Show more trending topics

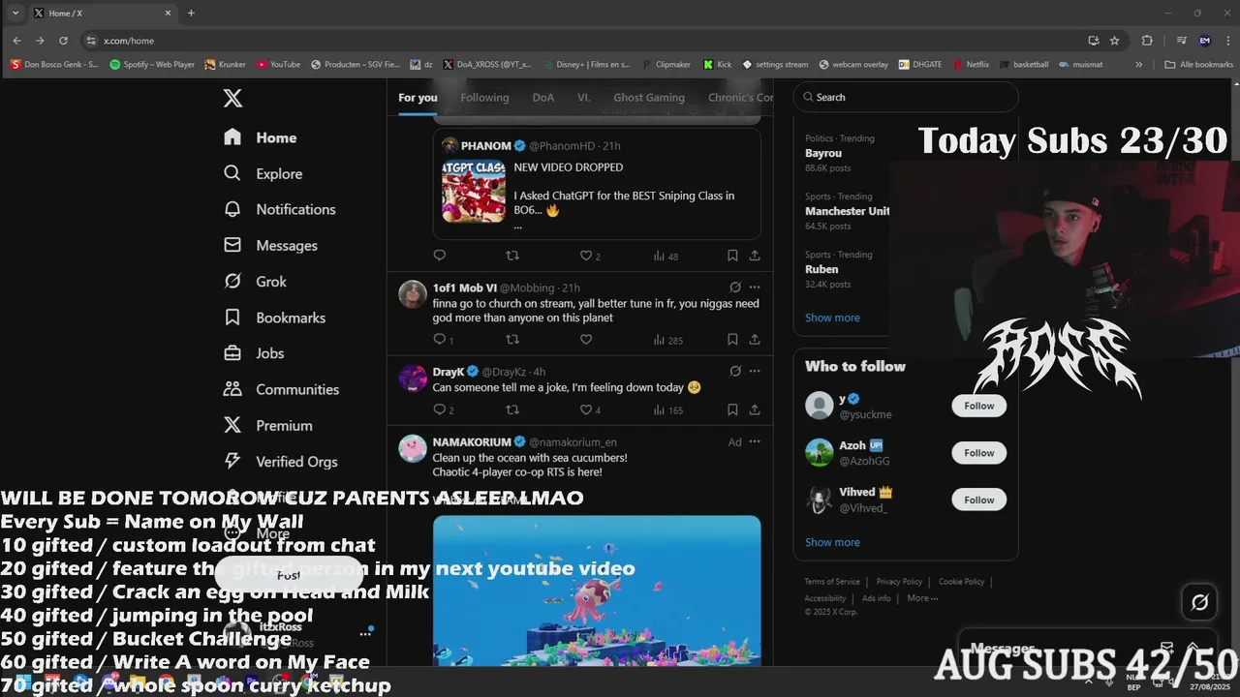pos(832,318)
